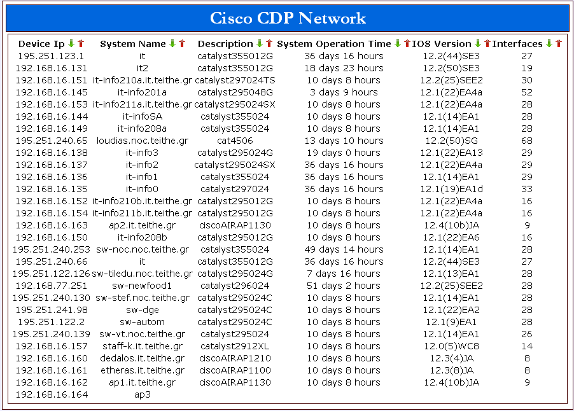Image resolution: width=574 pixels, height=411 pixels.
Task: Click red sort arrow beside System Name
Action: point(182,43)
